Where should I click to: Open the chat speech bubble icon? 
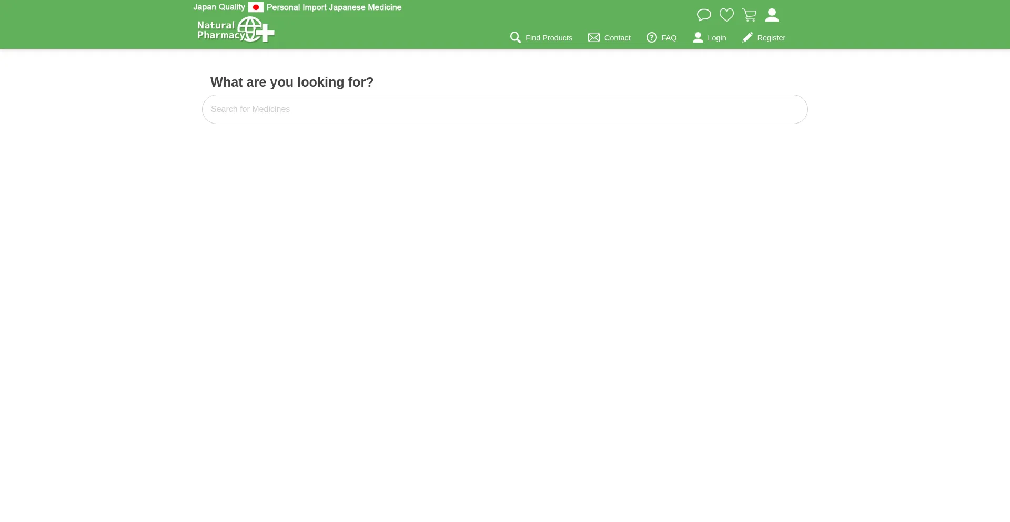pos(704,15)
